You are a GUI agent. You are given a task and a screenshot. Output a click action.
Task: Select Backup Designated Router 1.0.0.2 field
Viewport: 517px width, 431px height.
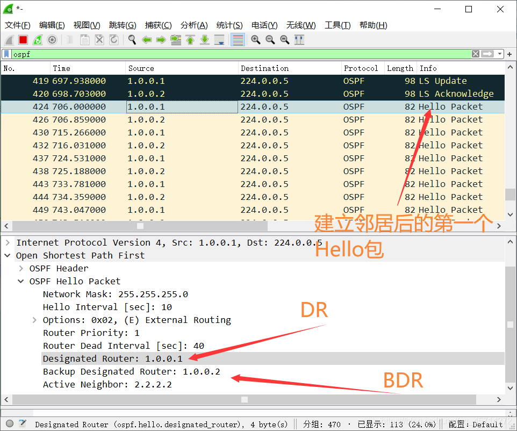pyautogui.click(x=131, y=372)
